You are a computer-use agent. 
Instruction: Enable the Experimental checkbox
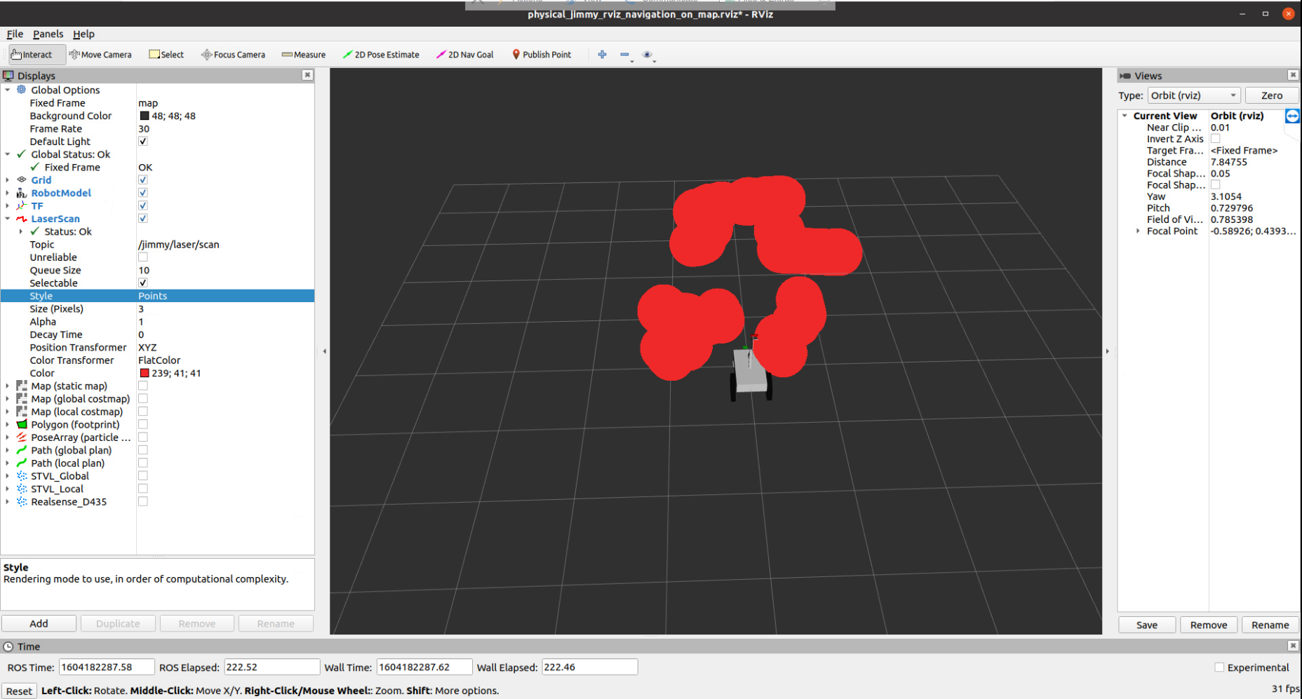1219,667
